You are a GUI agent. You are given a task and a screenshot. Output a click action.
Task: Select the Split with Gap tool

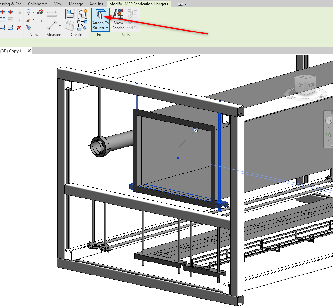(10, 12)
